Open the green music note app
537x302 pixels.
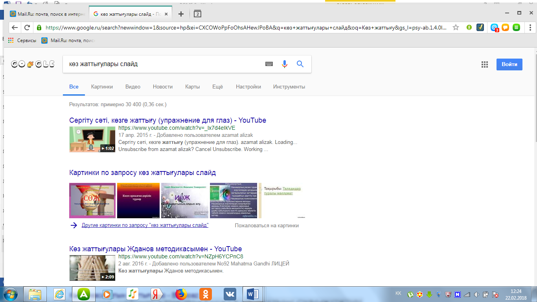tap(132, 294)
